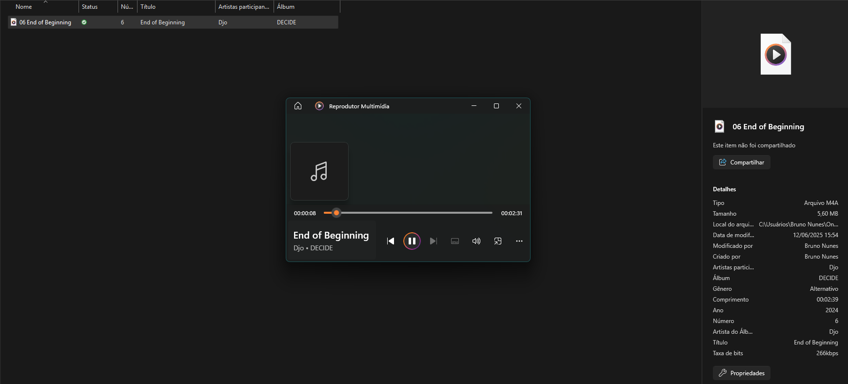Screen dimensions: 848x384
Task: Click "Este item não foi compartilhado" text
Action: point(754,145)
